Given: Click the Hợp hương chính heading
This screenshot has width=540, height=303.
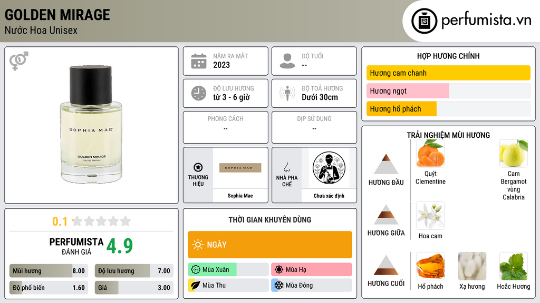Looking at the screenshot, I should pyautogui.click(x=448, y=56).
